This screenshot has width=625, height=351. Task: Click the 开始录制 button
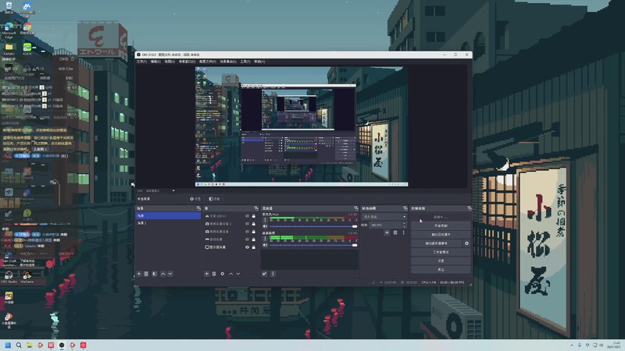[441, 225]
